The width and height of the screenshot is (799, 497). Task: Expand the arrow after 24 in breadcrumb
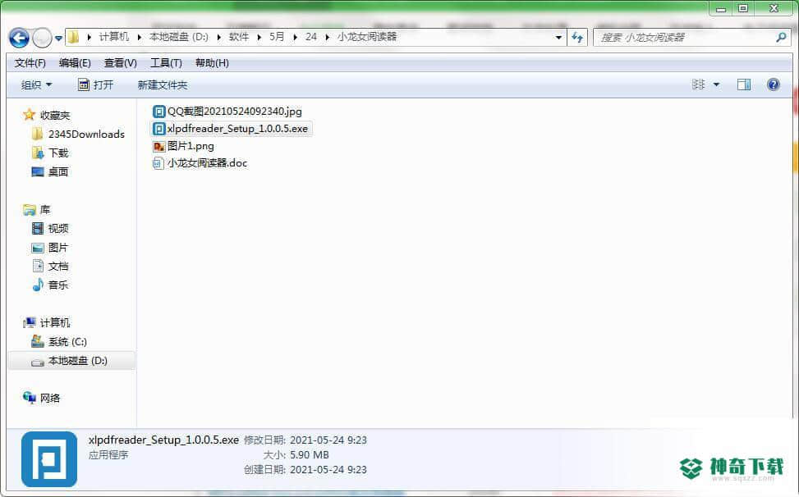point(327,37)
